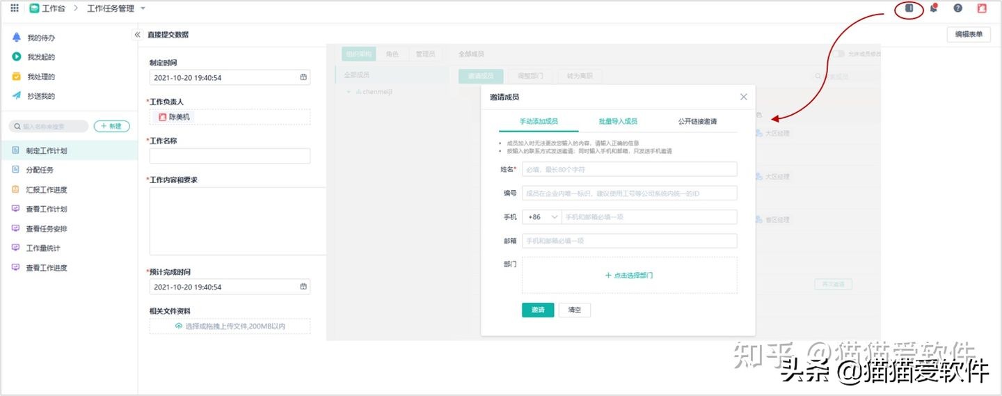Toggle the 允许成员修改 switch

[x=838, y=54]
